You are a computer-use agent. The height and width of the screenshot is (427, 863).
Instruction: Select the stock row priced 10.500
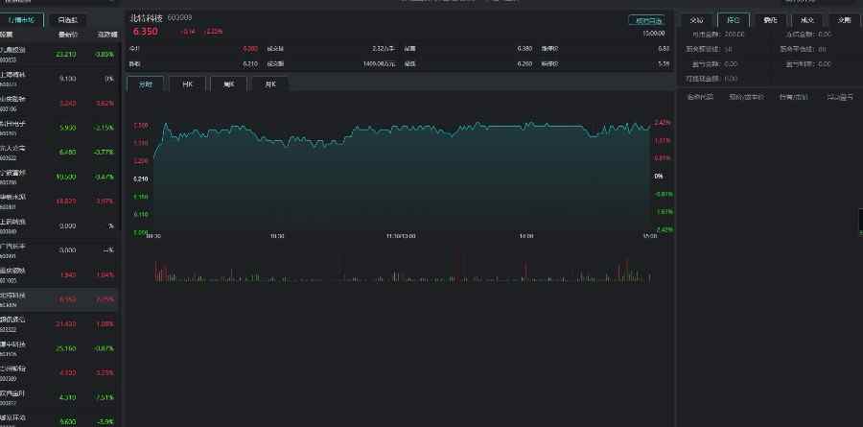click(x=58, y=177)
